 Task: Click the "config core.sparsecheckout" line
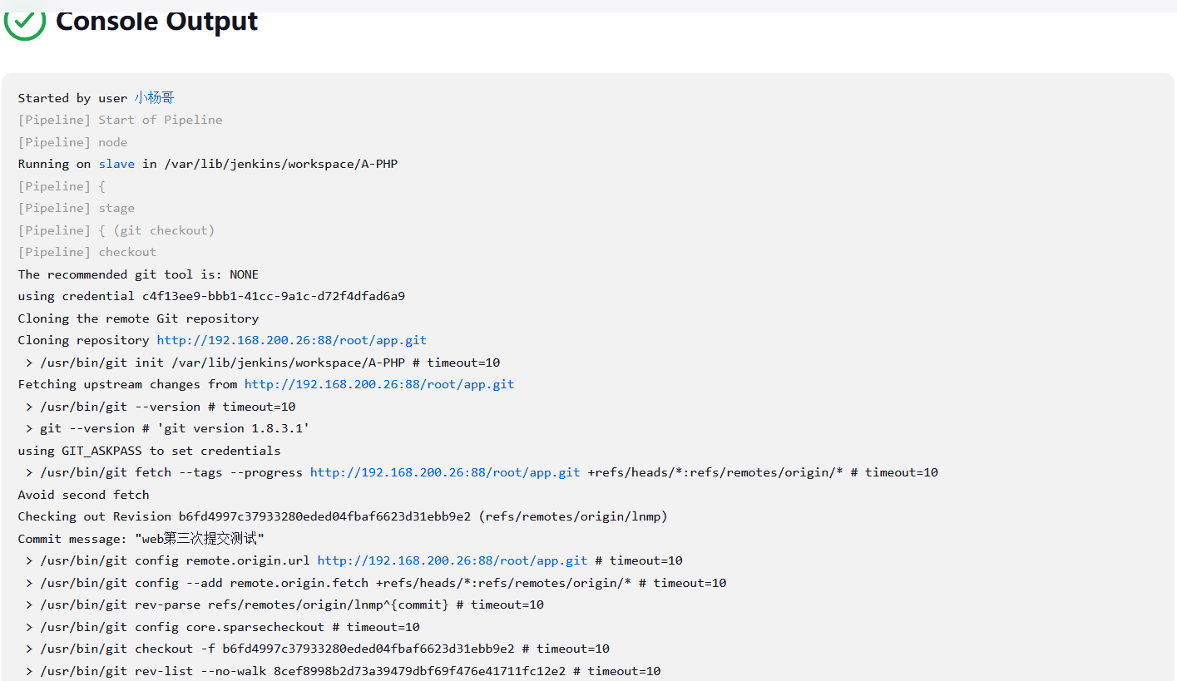(x=223, y=627)
